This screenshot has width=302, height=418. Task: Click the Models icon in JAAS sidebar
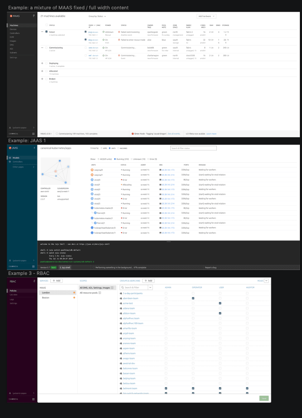10,158
